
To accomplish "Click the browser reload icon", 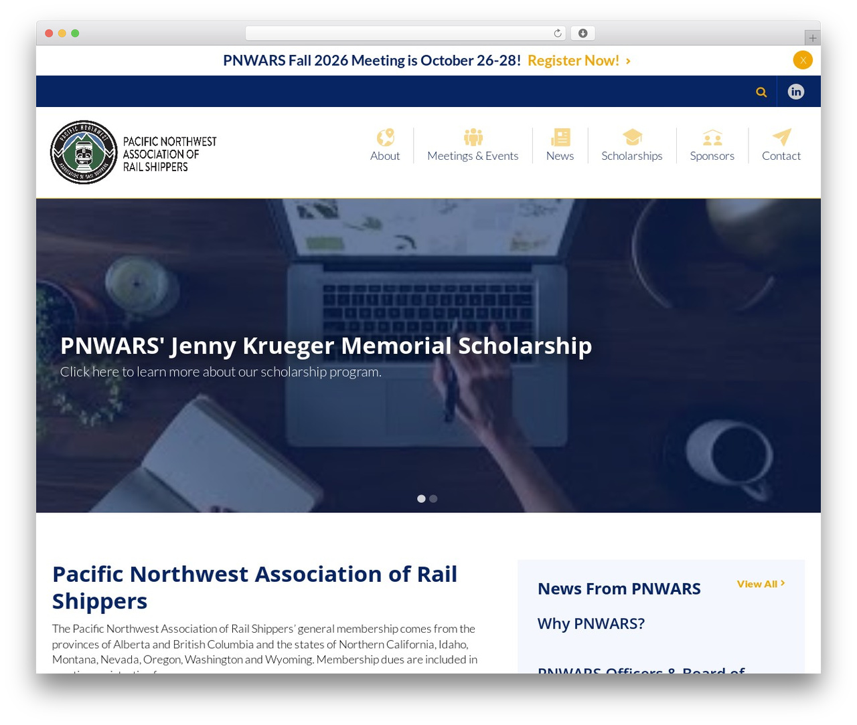I will (558, 33).
